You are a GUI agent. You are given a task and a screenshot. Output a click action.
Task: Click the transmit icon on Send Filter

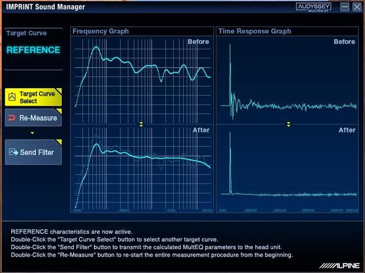[13, 152]
